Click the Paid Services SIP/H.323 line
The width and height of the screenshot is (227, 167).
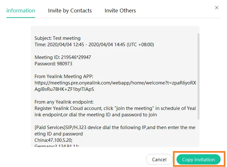[x=115, y=127]
